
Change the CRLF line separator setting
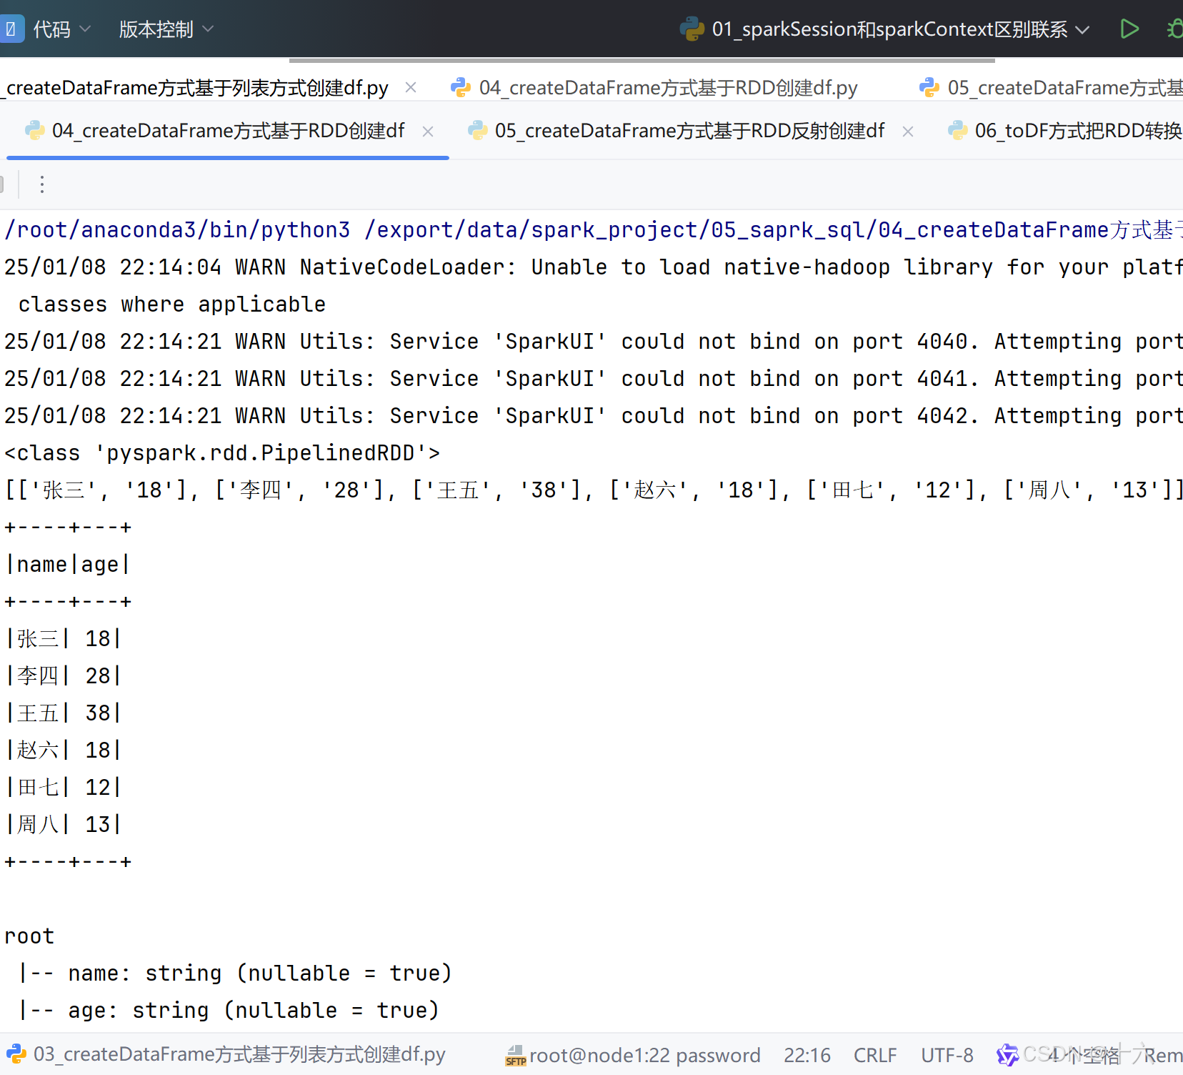(875, 1055)
